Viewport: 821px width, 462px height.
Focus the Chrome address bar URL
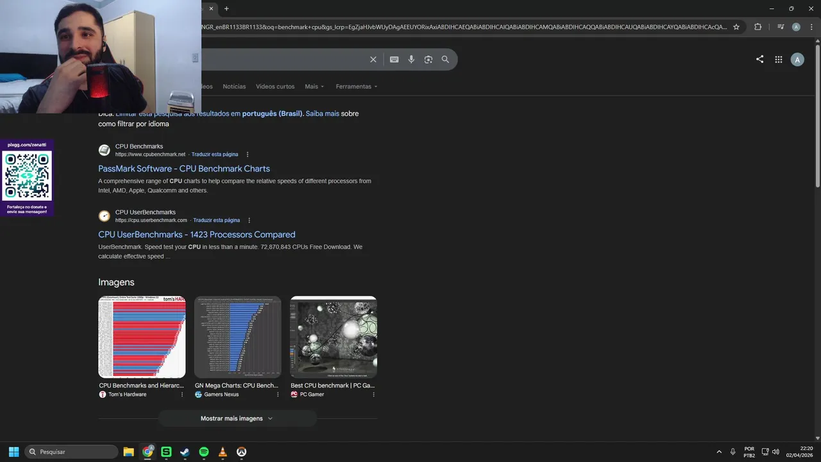[x=464, y=27]
